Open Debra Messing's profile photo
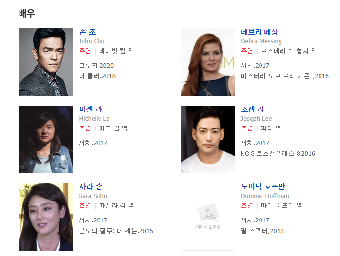The width and height of the screenshot is (340, 256). (208, 62)
